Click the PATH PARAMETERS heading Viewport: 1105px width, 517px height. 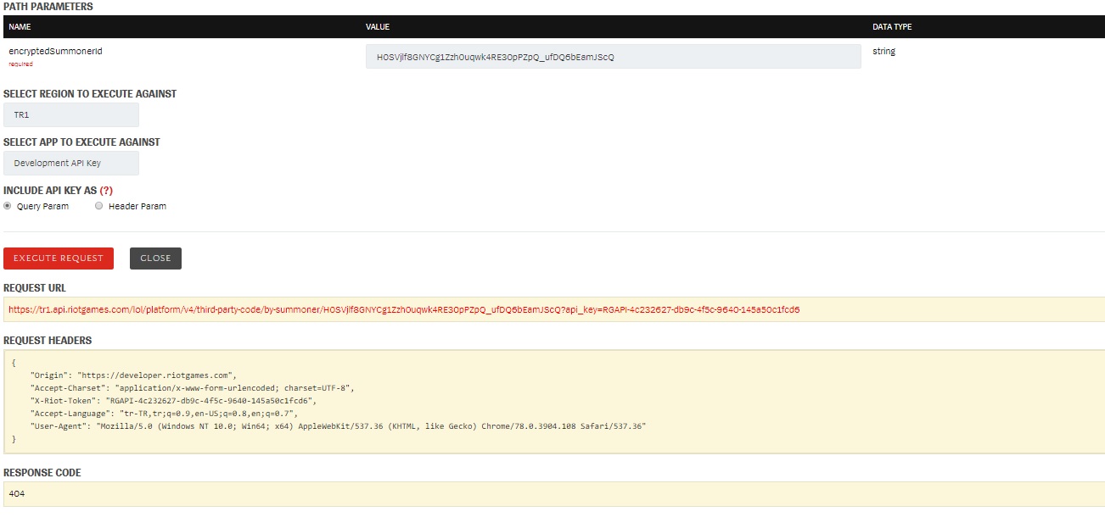tap(48, 7)
